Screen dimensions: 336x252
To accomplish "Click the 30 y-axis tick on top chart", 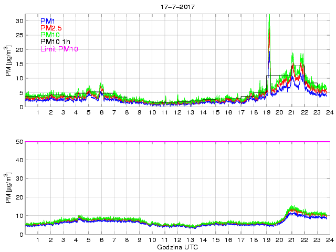I will [x=19, y=20].
